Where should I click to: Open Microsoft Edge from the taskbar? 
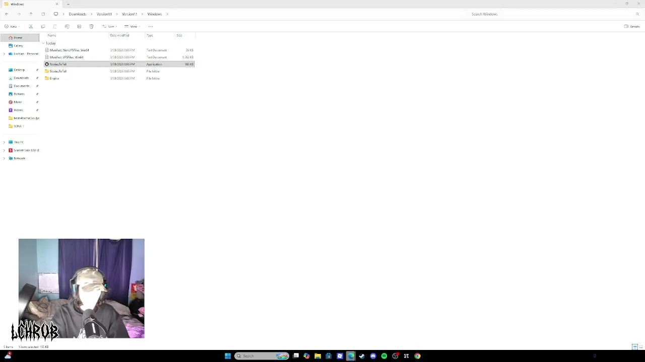[351, 356]
